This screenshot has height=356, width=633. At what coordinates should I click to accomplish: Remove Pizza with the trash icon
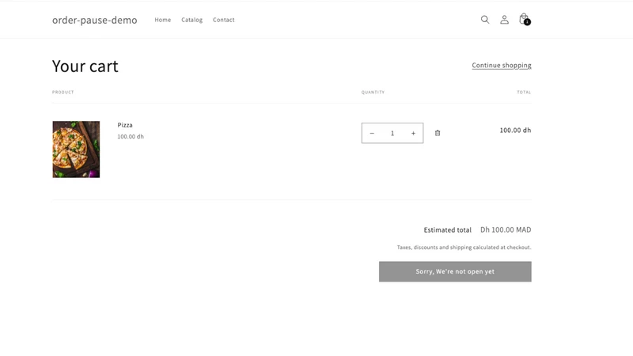(x=438, y=133)
